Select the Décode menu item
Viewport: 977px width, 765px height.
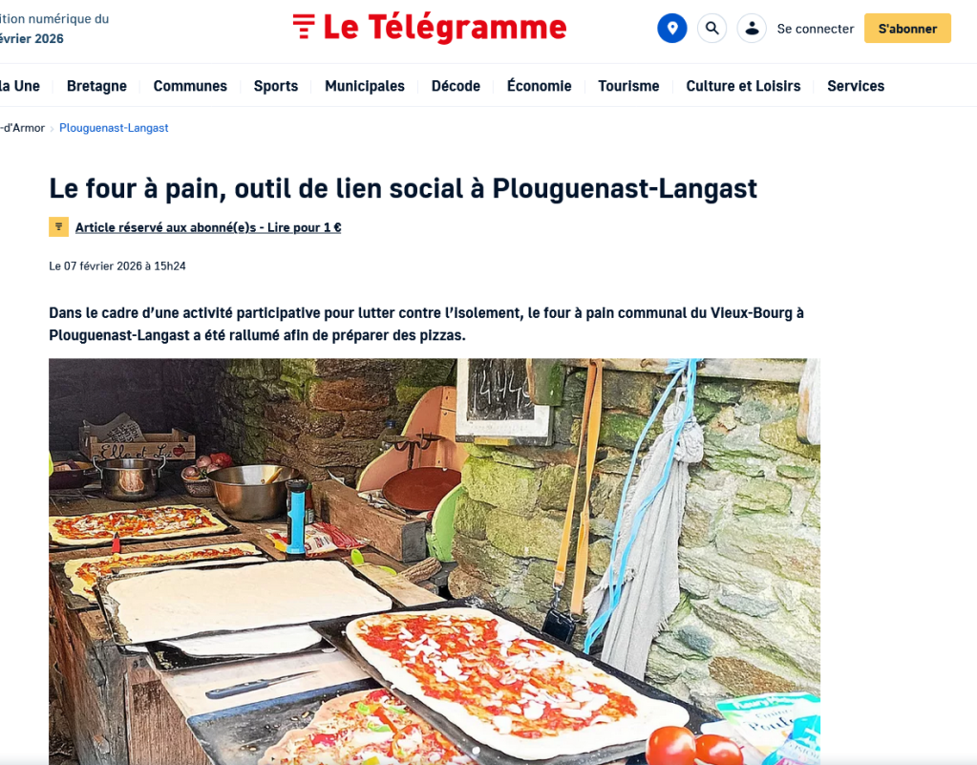pyautogui.click(x=456, y=86)
